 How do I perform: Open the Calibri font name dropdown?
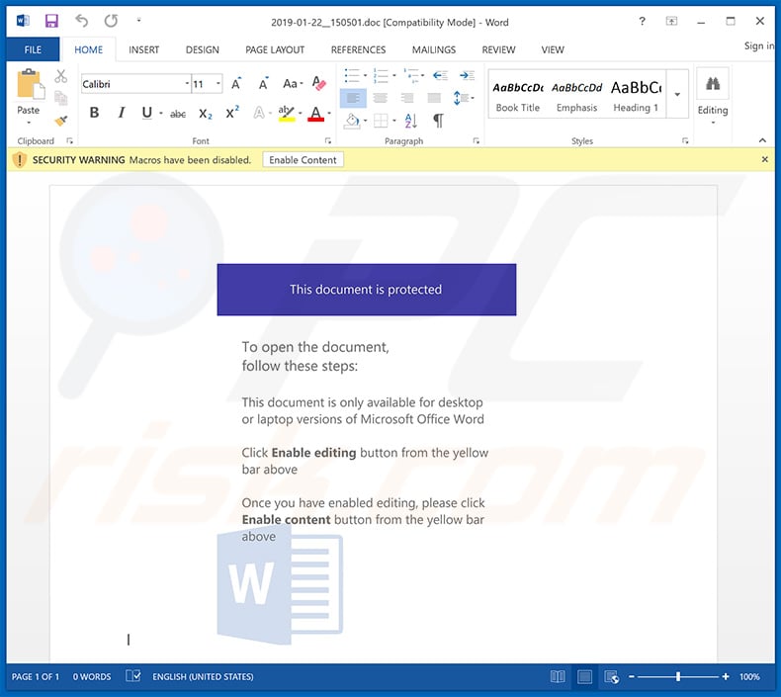[187, 84]
